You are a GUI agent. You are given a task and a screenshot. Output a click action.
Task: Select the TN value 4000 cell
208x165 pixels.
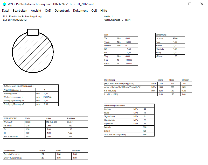click(x=131, y=38)
